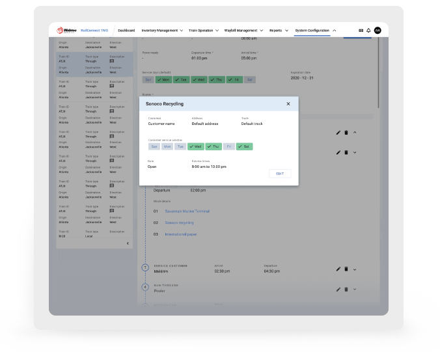Image resolution: width=440 pixels, height=352 pixels.
Task: Enable Mon in customer service window
Action: [167, 146]
